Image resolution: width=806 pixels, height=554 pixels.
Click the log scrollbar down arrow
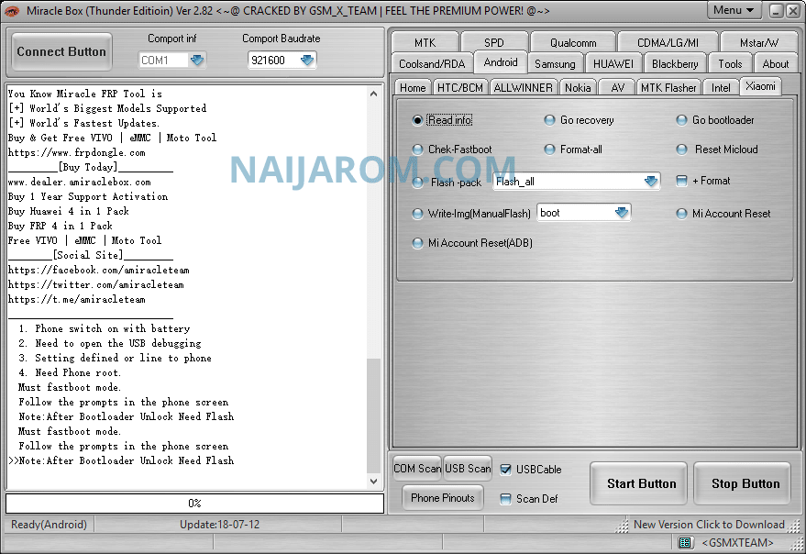click(x=374, y=482)
